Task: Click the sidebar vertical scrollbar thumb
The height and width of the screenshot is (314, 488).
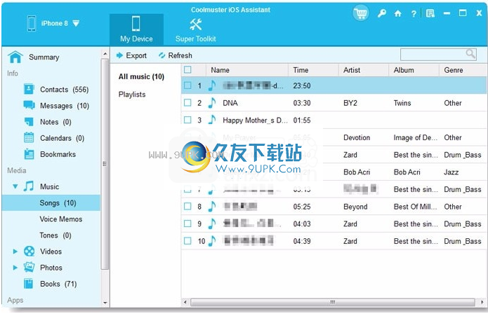Action: pos(105,164)
